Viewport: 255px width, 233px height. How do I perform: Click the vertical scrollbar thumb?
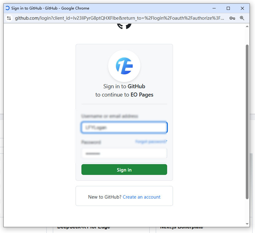coord(247,122)
